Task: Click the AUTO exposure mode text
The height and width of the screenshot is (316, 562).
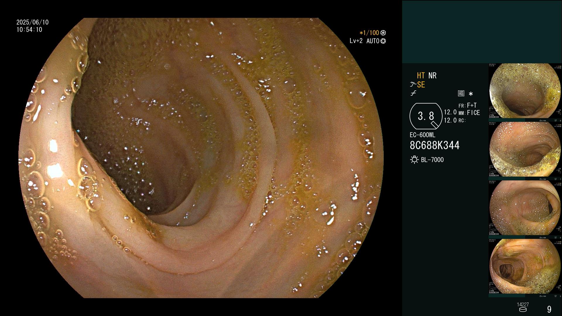Action: point(373,41)
